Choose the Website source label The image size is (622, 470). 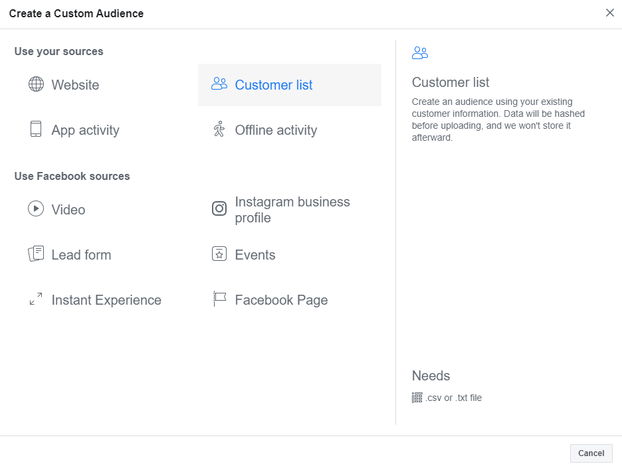(x=75, y=85)
